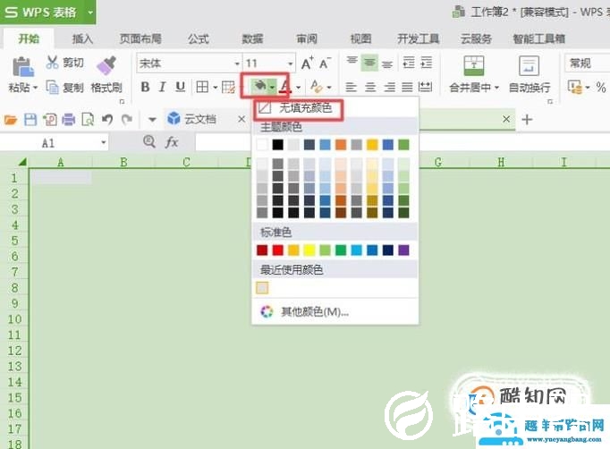Click the Copy (复制) icon
This screenshot has height=449, width=610.
(x=52, y=87)
